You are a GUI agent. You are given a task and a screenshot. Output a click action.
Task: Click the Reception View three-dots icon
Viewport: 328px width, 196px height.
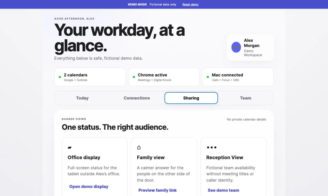click(x=212, y=148)
